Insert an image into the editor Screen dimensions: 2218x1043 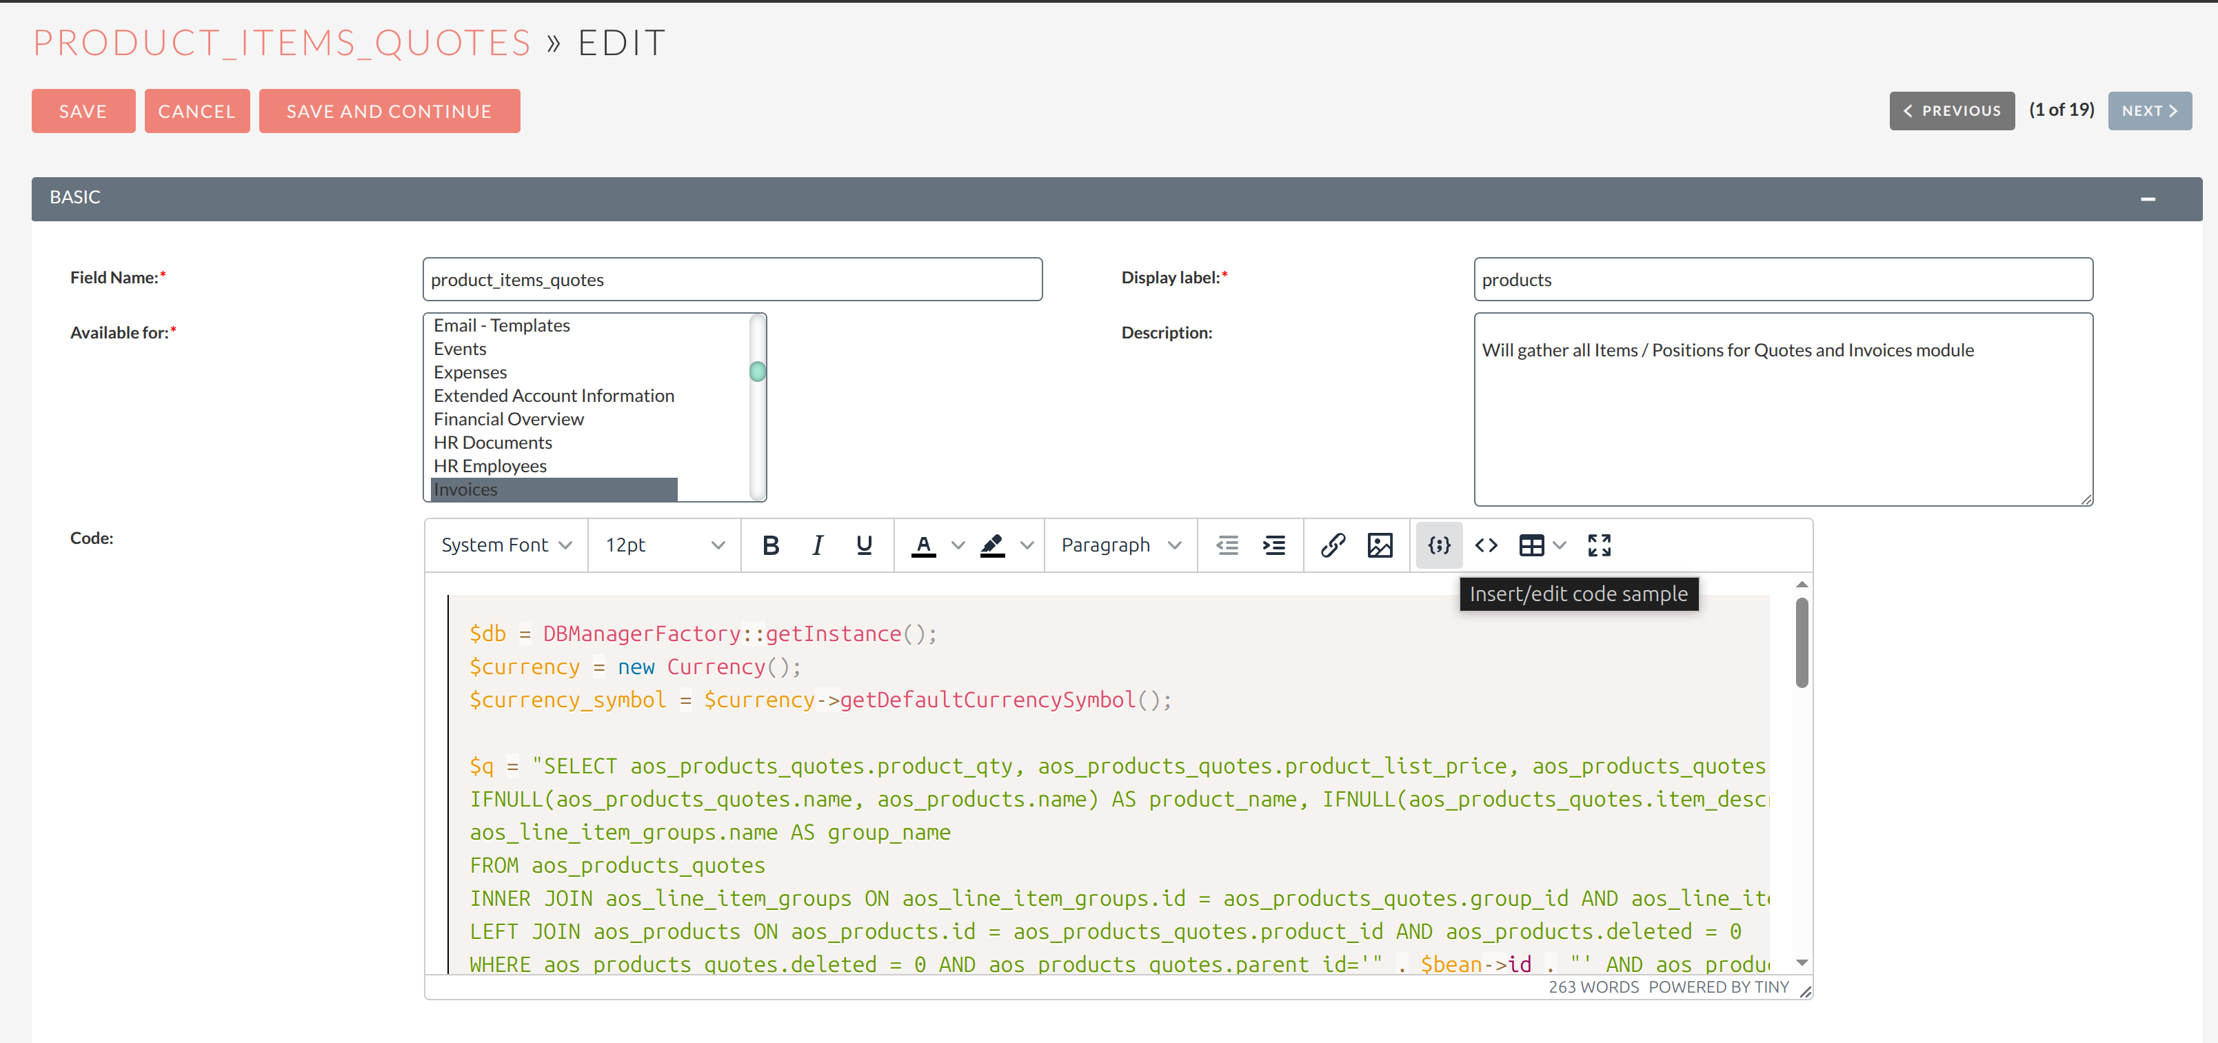tap(1380, 545)
